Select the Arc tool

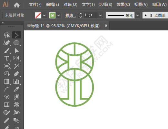coord(7,89)
